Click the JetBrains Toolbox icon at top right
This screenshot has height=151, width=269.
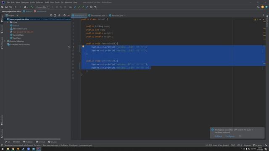tap(266, 7)
